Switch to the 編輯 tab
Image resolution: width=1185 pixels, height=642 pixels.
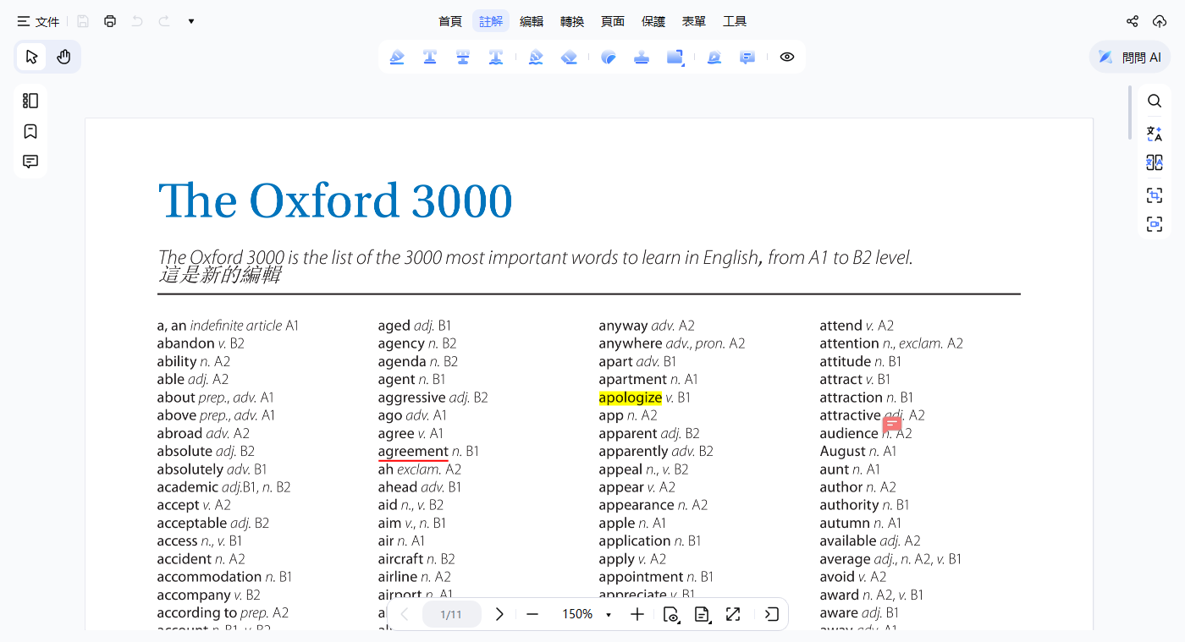[532, 21]
